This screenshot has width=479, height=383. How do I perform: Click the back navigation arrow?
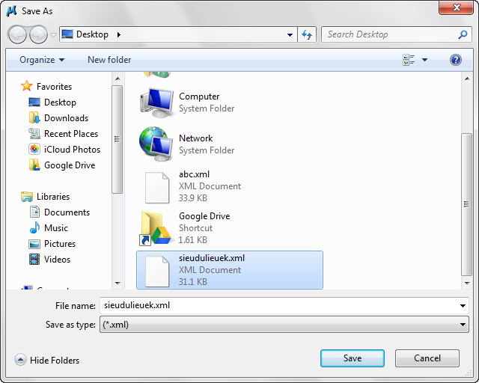(x=18, y=34)
